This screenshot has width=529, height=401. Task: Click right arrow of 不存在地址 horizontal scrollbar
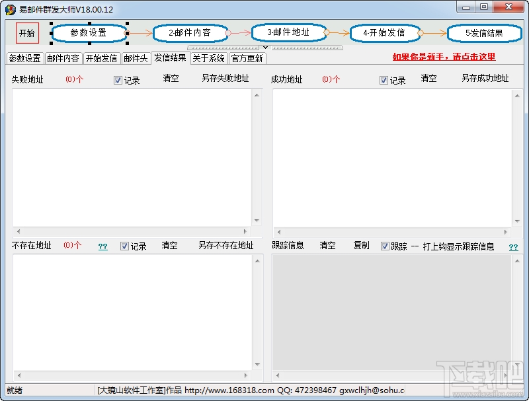point(245,375)
